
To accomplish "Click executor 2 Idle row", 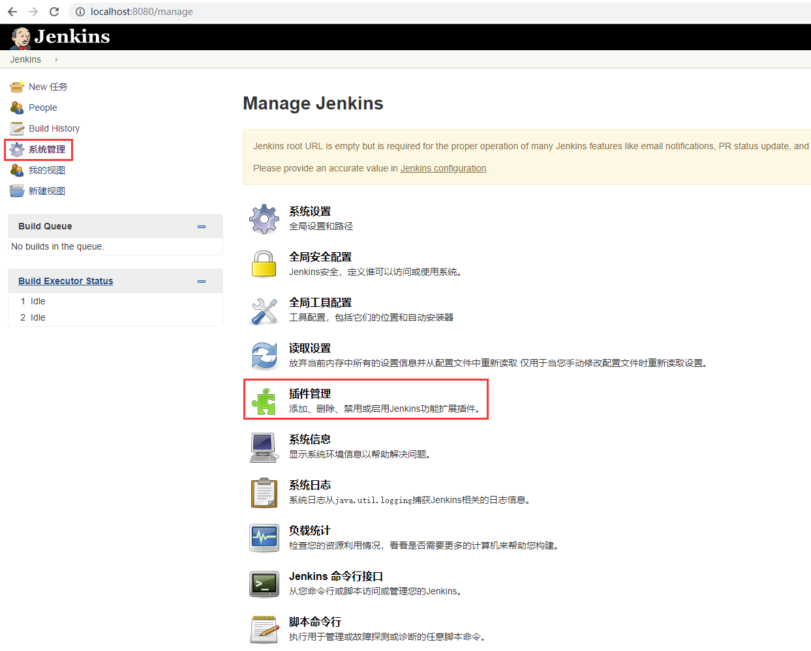I will (115, 317).
